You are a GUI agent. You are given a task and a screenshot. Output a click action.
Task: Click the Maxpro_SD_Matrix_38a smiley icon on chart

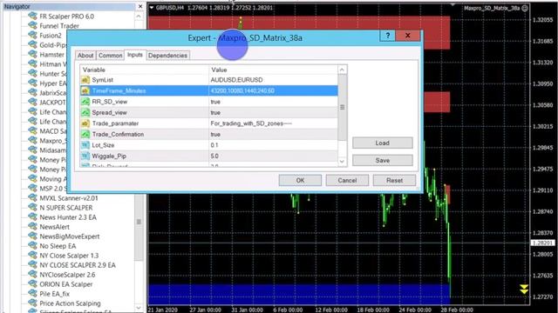(525, 8)
